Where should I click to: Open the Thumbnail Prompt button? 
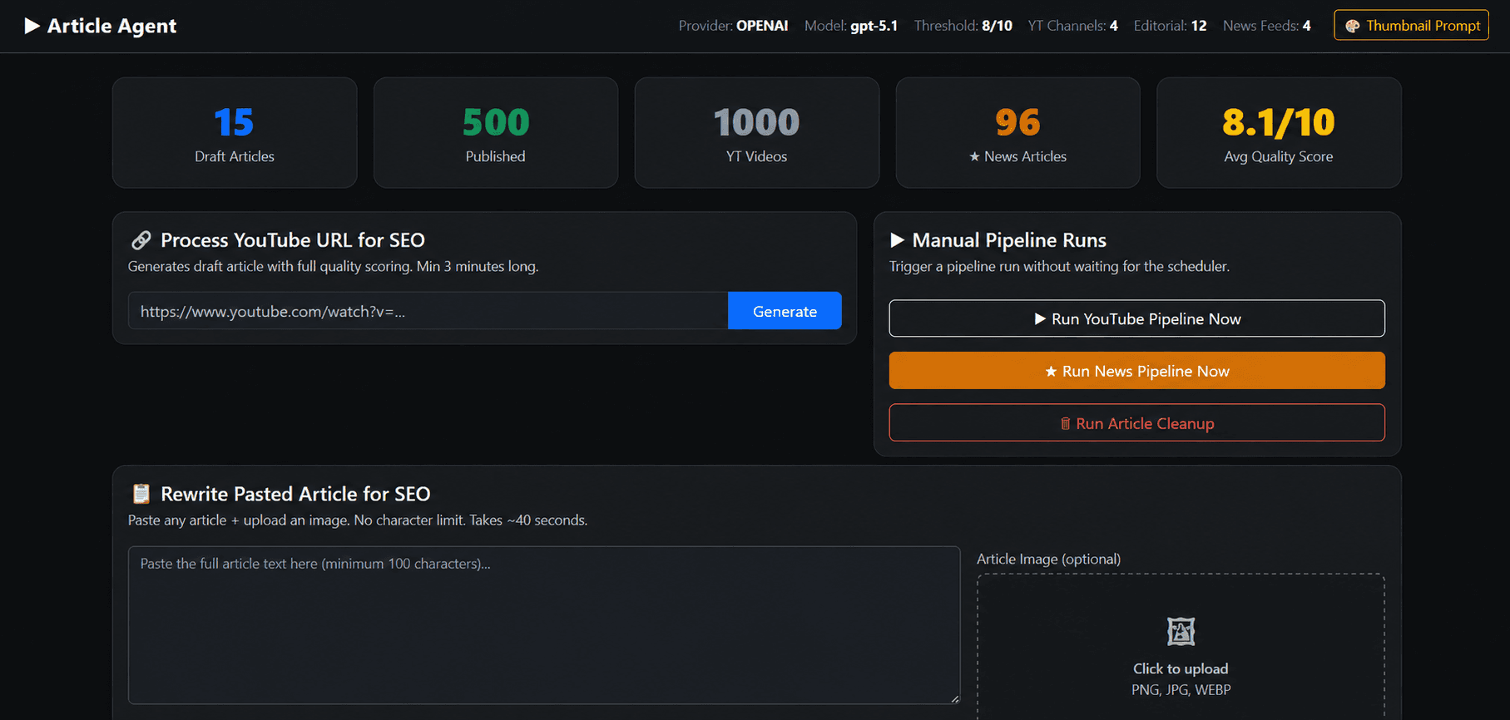point(1411,25)
